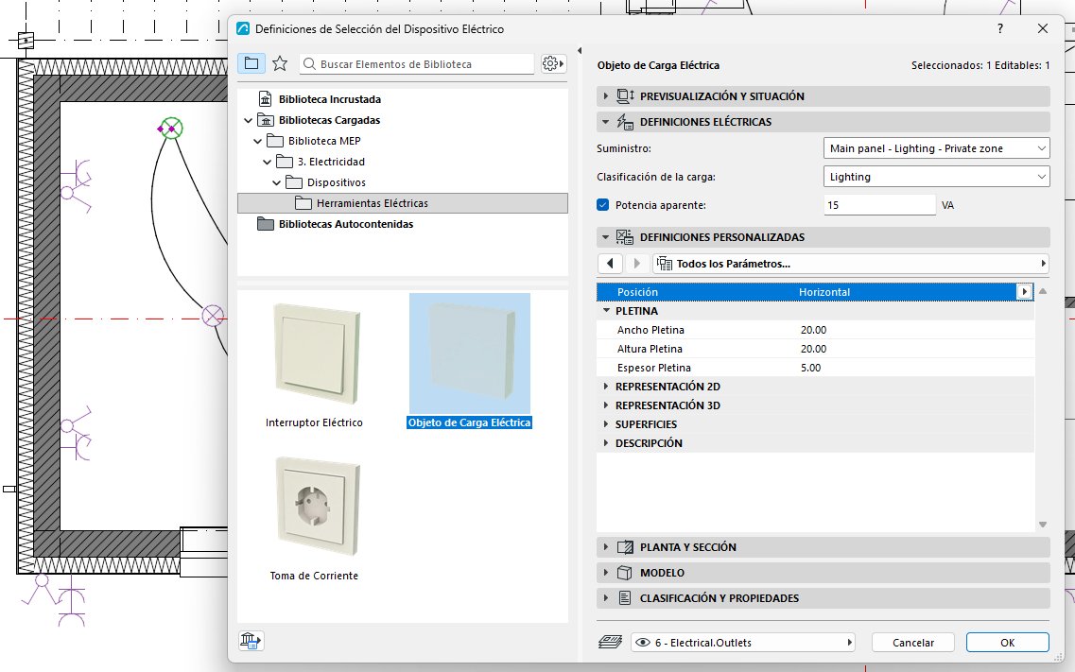The height and width of the screenshot is (672, 1075).
Task: Expand the REPRESENTACIÓN 3D parameter group
Action: pyautogui.click(x=606, y=405)
